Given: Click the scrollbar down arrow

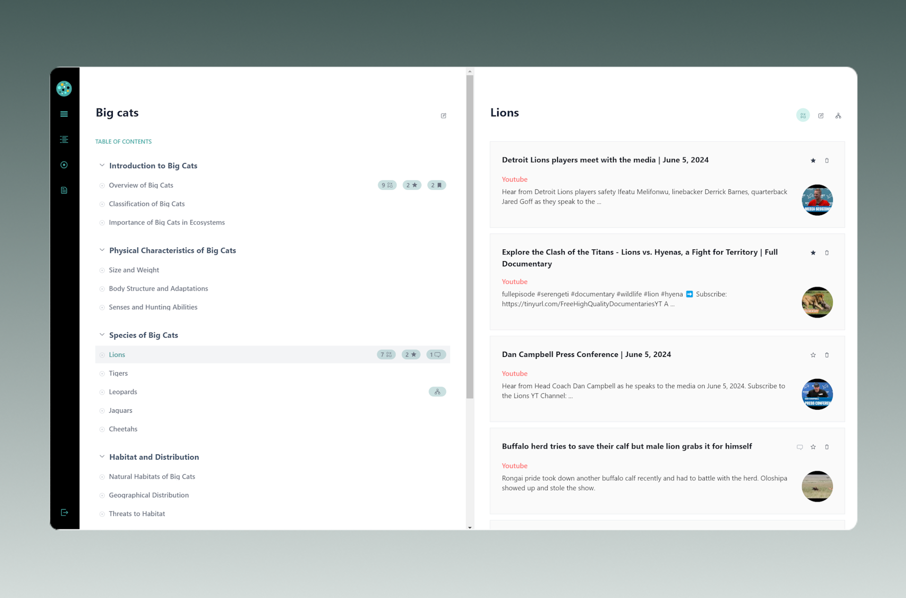Looking at the screenshot, I should [x=470, y=527].
